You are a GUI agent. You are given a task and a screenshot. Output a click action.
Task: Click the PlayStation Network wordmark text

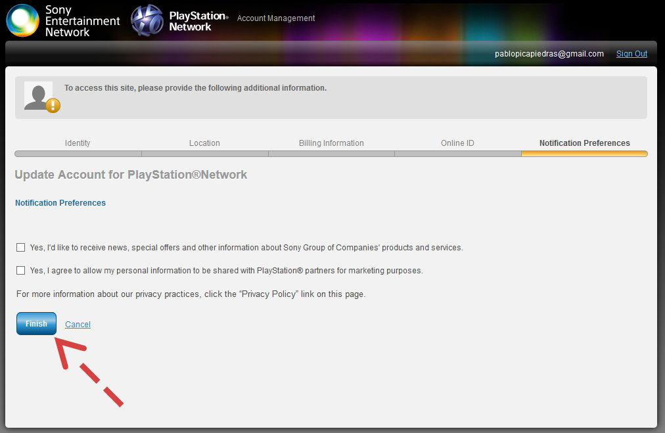point(198,21)
